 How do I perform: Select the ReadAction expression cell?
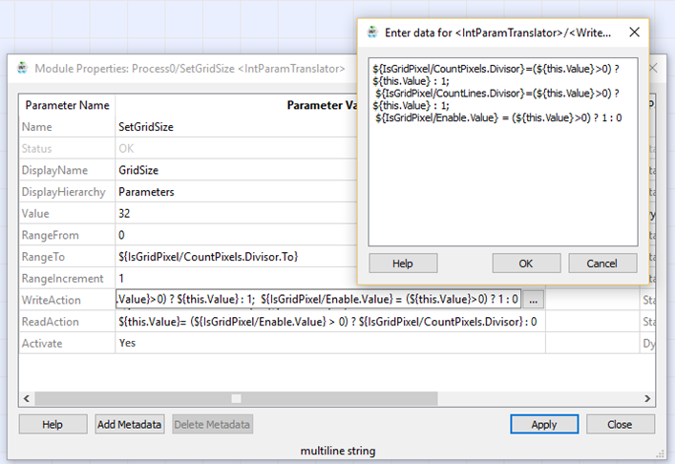(325, 322)
